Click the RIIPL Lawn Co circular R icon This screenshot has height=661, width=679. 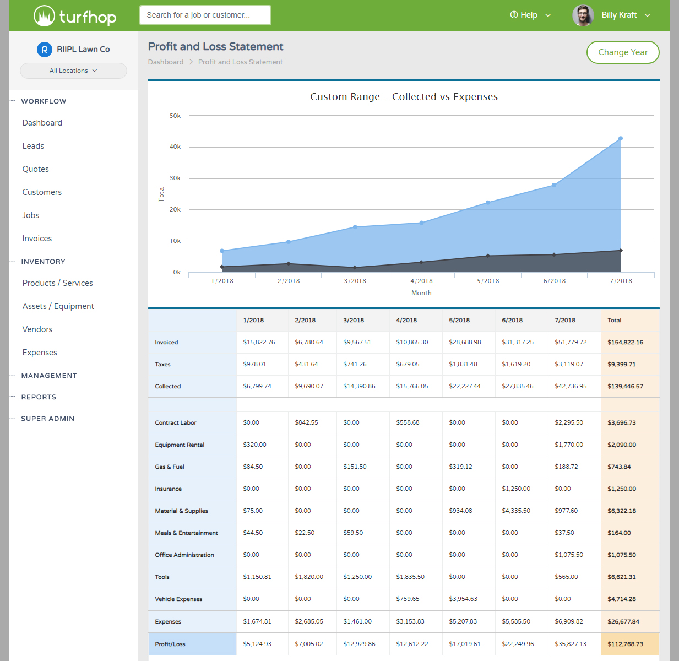pos(45,49)
